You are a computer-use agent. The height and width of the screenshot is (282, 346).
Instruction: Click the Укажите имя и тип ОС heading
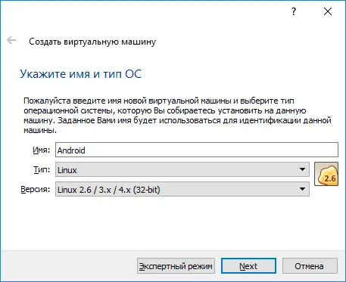[80, 74]
